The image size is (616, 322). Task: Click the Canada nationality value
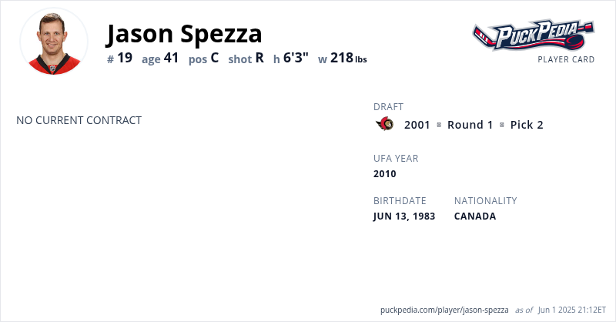(x=475, y=216)
